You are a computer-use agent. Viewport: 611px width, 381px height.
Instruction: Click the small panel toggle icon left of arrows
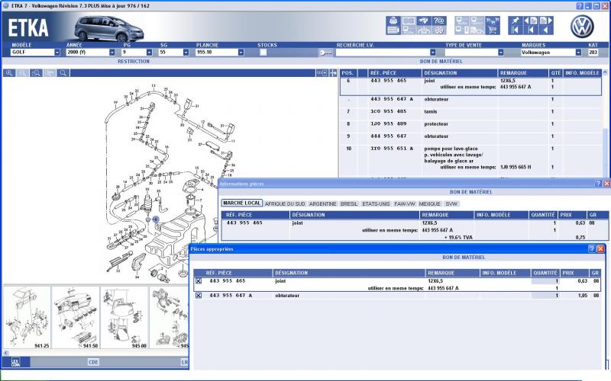pyautogui.click(x=322, y=73)
